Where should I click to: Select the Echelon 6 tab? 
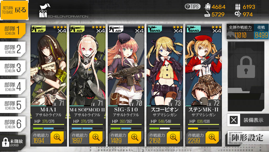13,124
